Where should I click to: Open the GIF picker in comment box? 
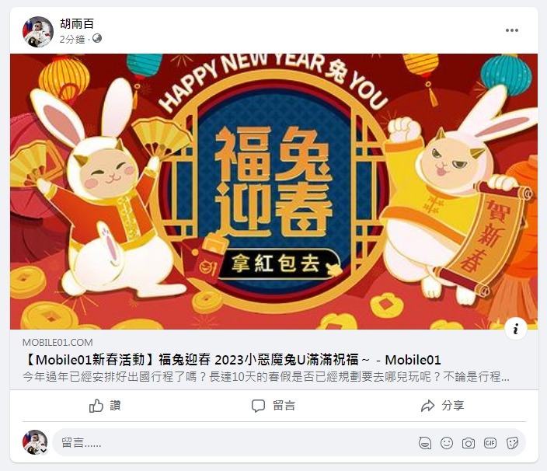tap(490, 443)
